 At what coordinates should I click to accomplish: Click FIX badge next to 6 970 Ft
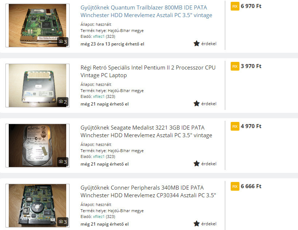click(x=235, y=6)
